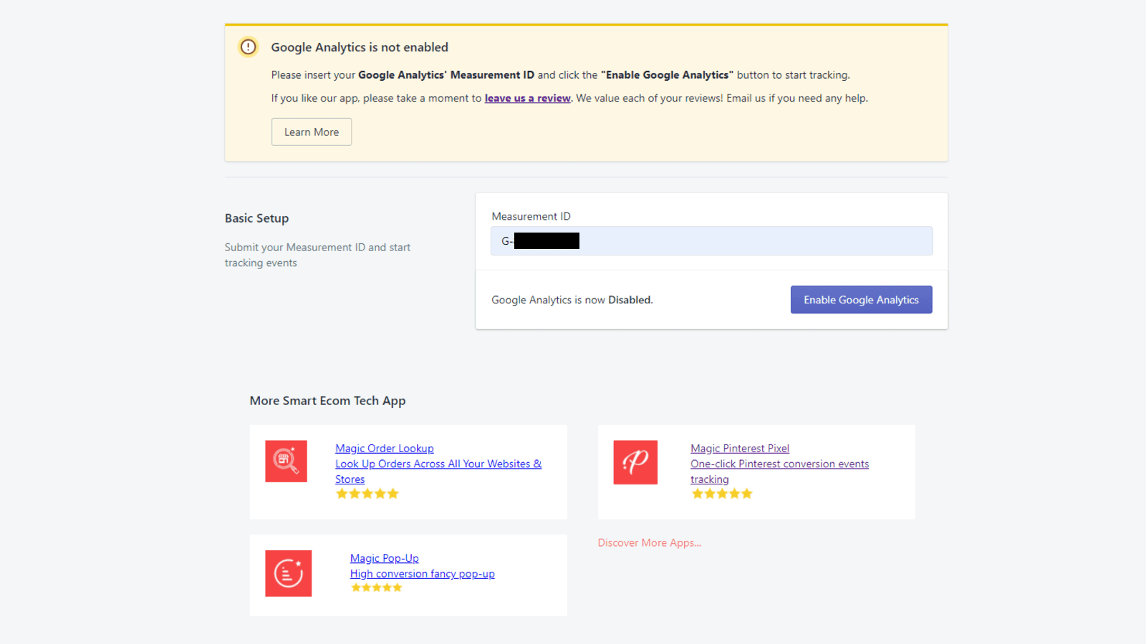Click the Magic Pinterest Pixel app icon

(x=635, y=462)
